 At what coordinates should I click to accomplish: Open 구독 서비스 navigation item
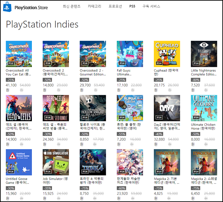point(151,6)
